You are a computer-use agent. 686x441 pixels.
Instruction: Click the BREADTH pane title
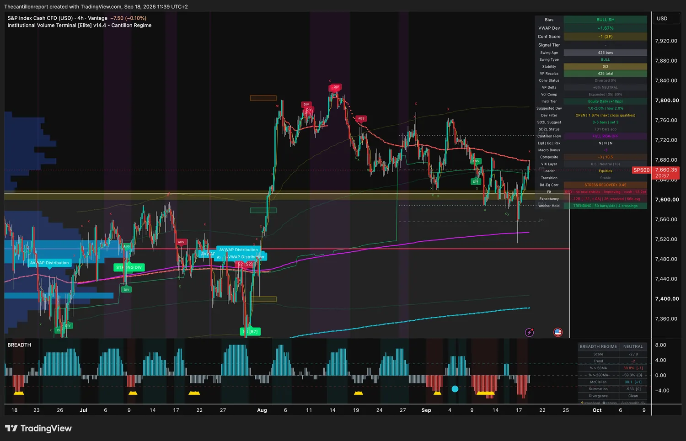pyautogui.click(x=19, y=345)
